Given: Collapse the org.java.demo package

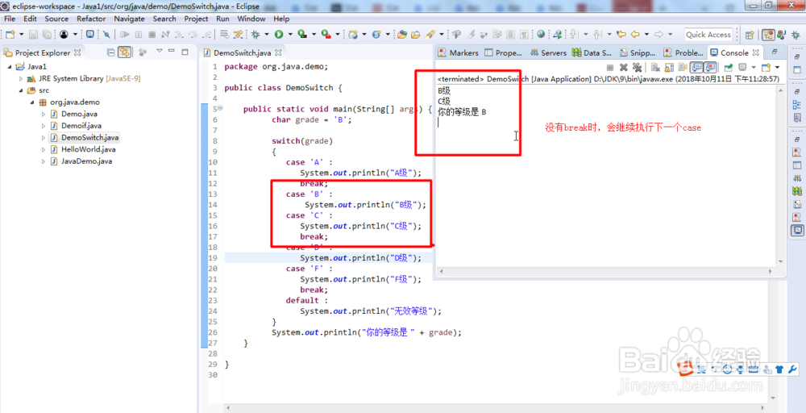Looking at the screenshot, I should (32, 102).
